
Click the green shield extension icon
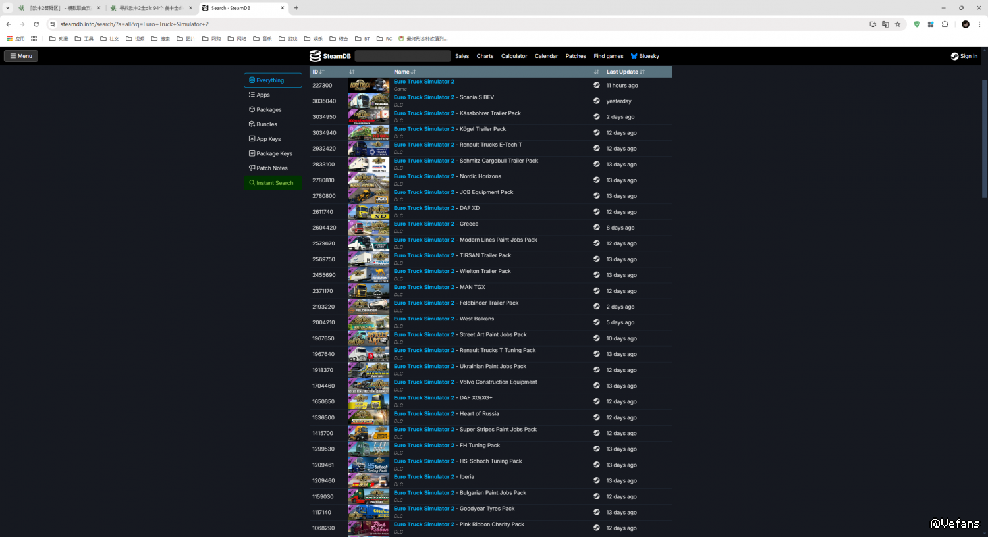(x=916, y=24)
